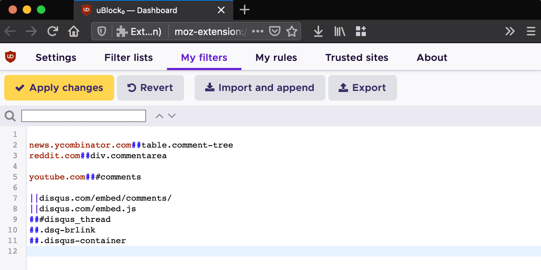
Task: Open the Downloads panel icon
Action: [x=318, y=31]
